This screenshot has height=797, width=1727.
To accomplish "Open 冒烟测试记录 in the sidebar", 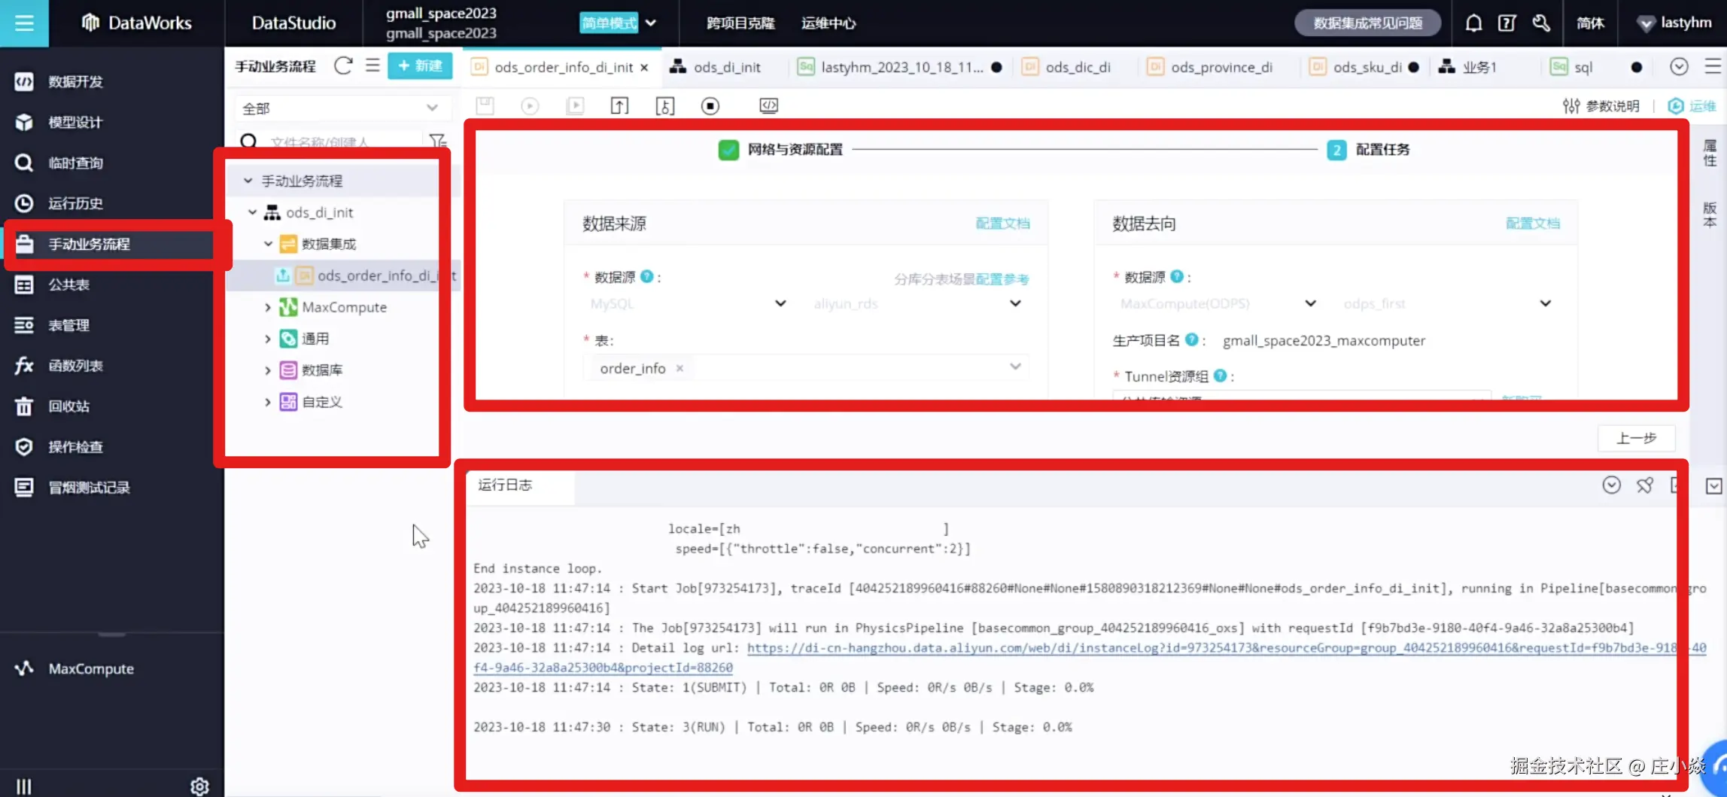I will click(89, 488).
